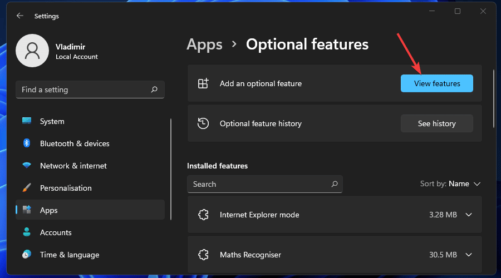
Task: Select the Apps sidebar icon
Action: tap(27, 210)
